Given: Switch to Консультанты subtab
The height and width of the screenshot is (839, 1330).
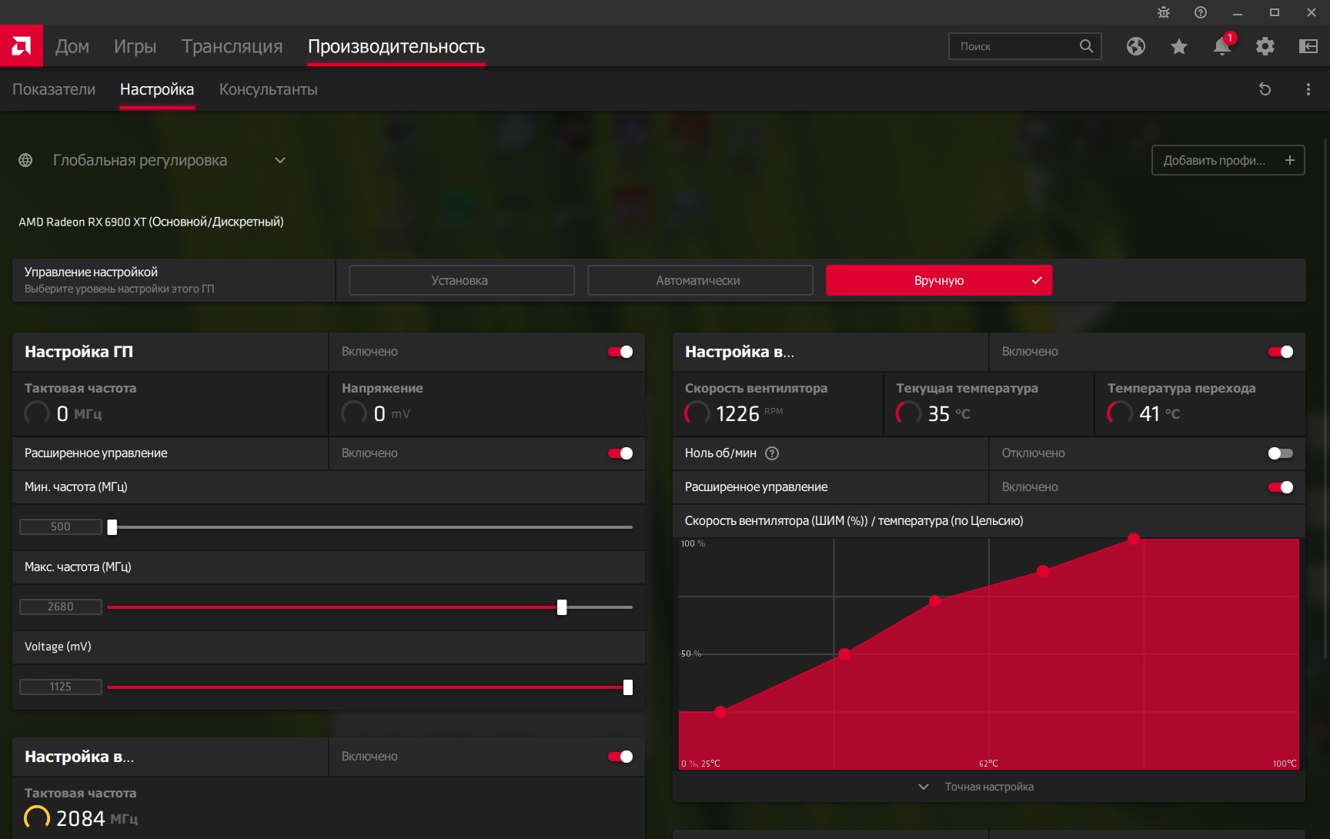Looking at the screenshot, I should point(269,89).
